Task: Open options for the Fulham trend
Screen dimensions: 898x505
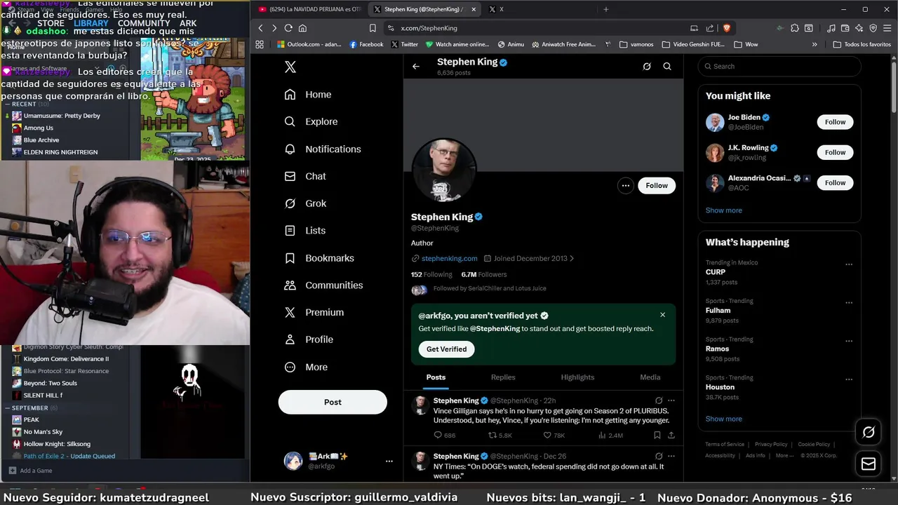Action: 849,303
